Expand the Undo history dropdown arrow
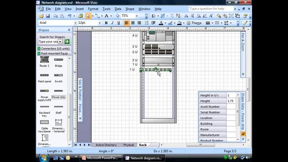This screenshot has width=288, height=162. pos(74,16)
